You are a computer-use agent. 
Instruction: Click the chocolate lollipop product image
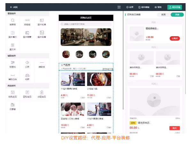(x=73, y=109)
